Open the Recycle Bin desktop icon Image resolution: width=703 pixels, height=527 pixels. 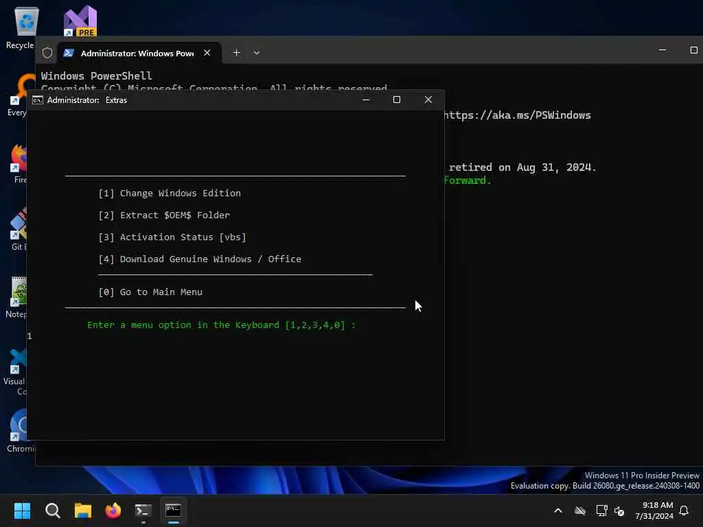(x=26, y=27)
